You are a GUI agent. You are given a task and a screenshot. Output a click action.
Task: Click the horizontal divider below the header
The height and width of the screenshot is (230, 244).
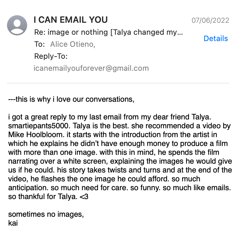(118, 83)
